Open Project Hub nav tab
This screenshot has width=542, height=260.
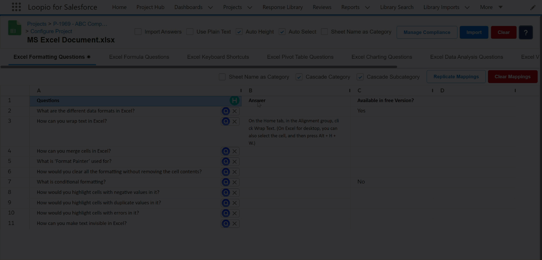coord(150,7)
